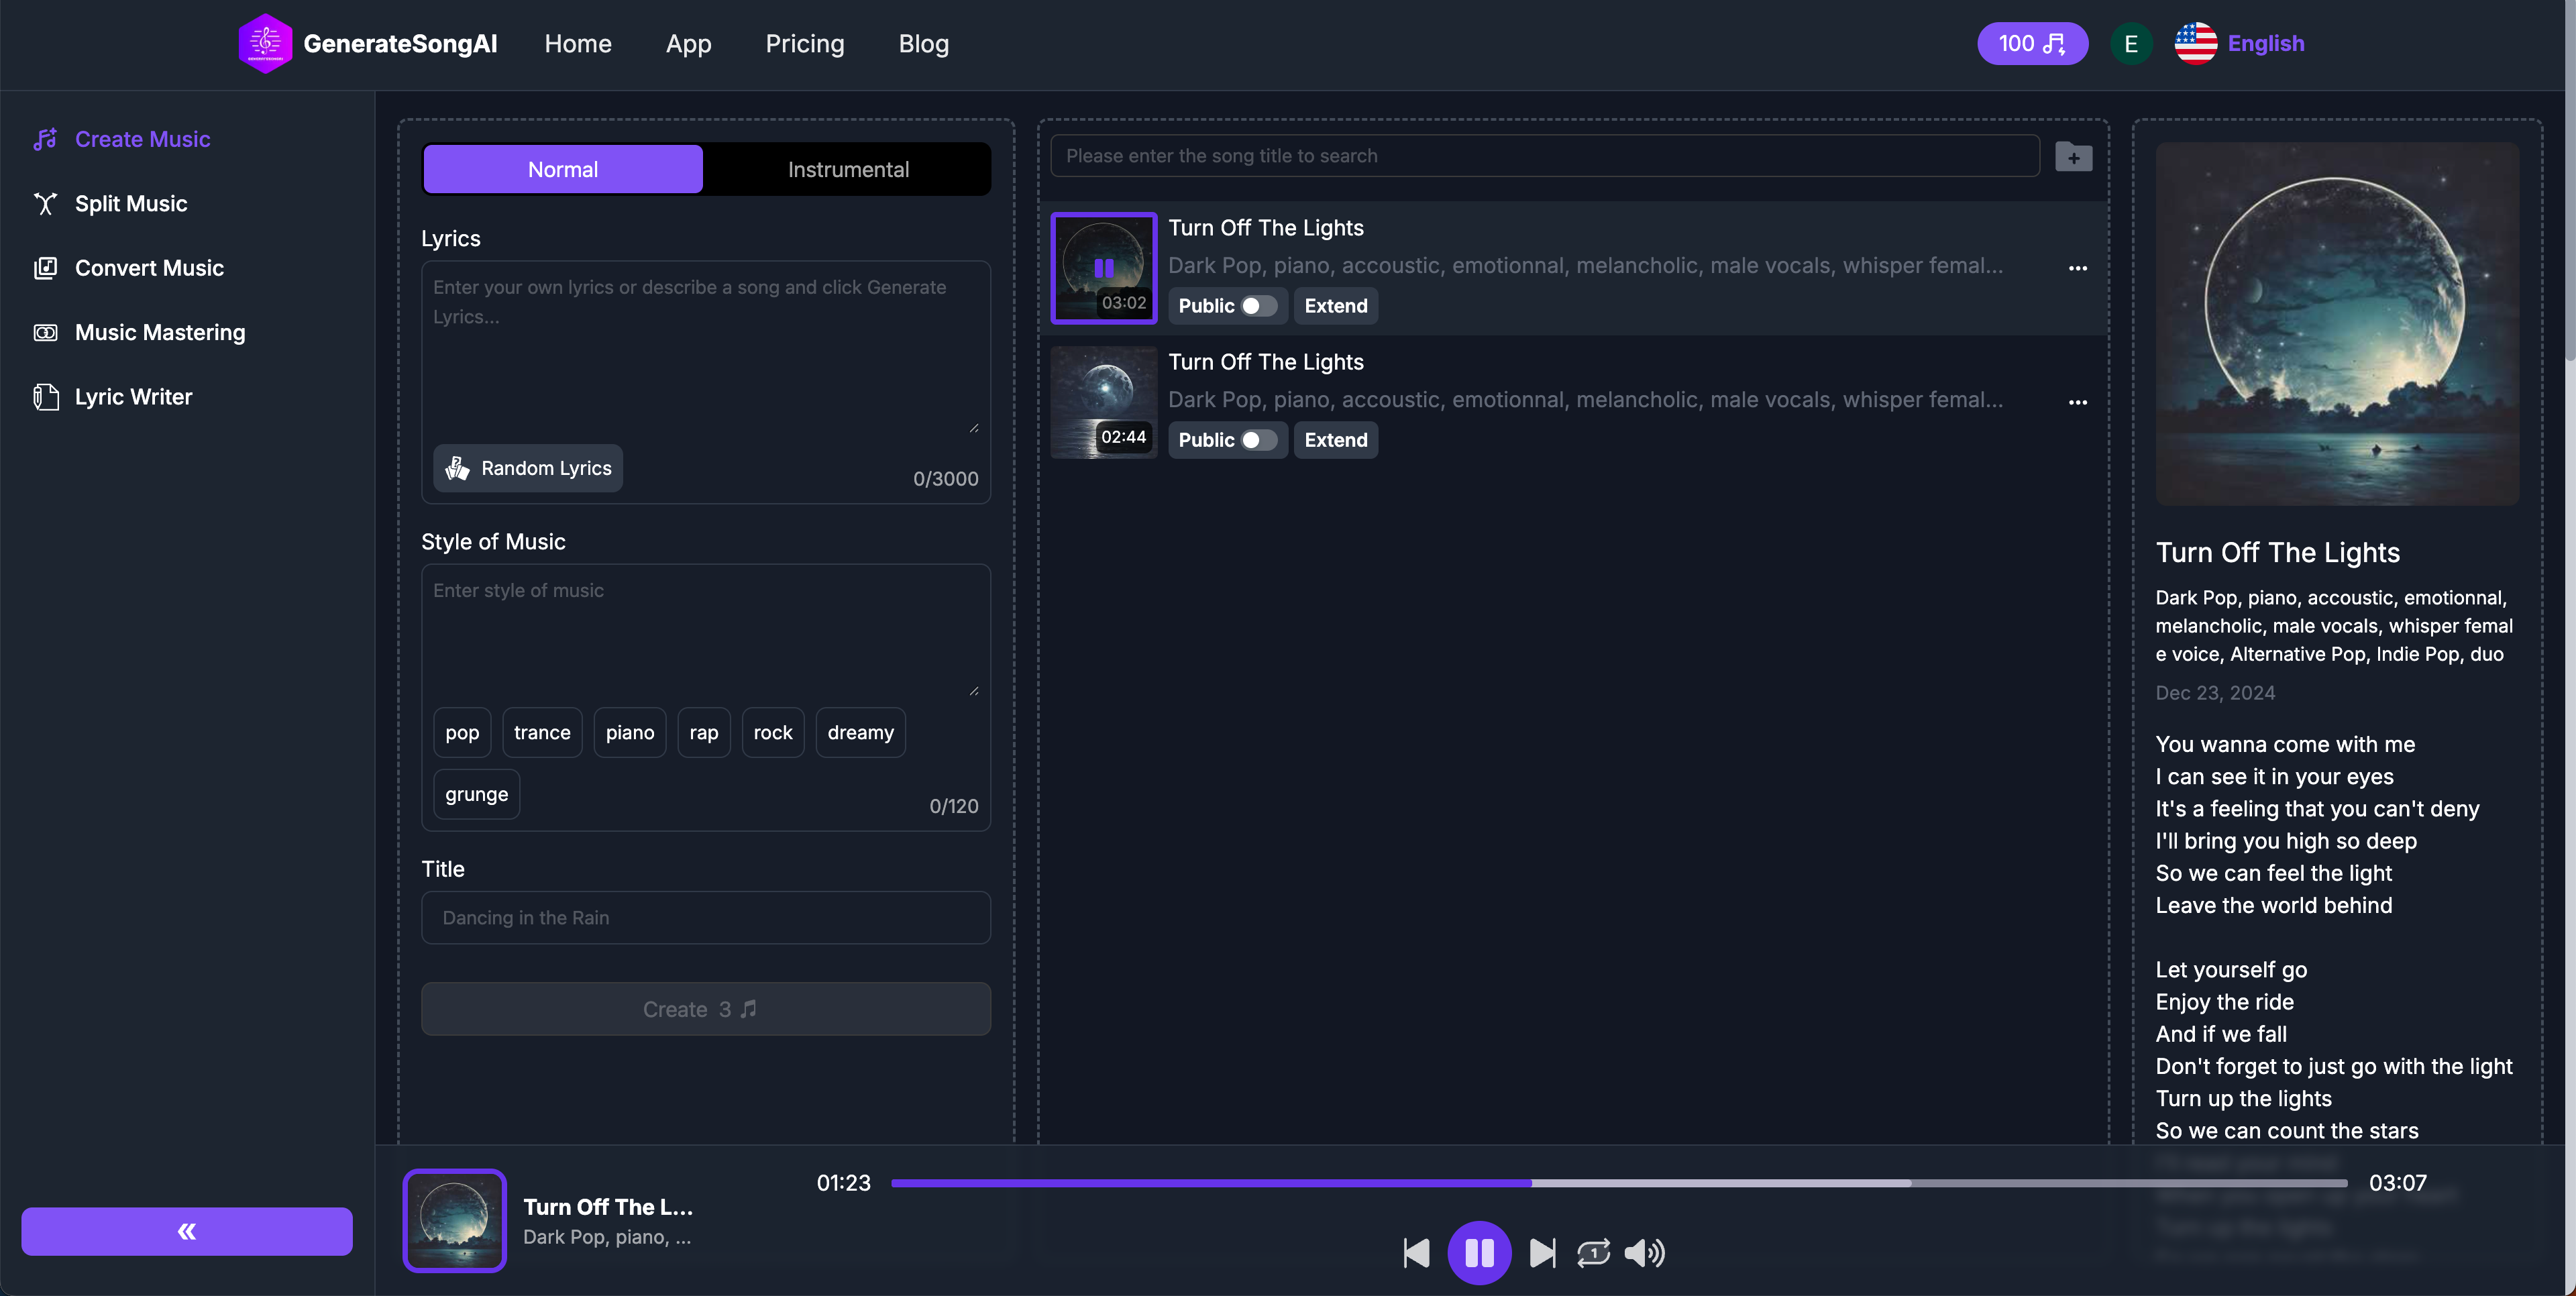Click the add-to-folder icon beside search
The image size is (2576, 1296).
point(2074,156)
